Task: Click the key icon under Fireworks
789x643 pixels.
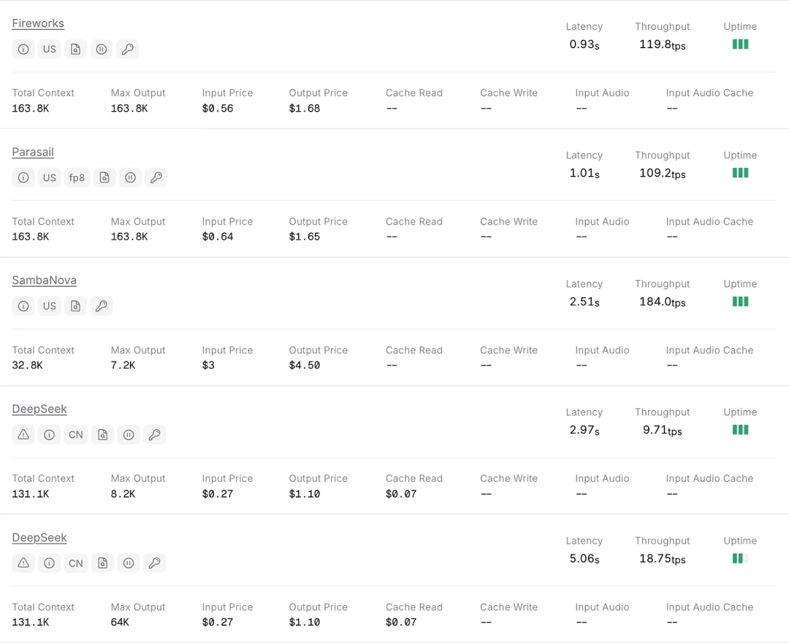Action: click(x=128, y=50)
